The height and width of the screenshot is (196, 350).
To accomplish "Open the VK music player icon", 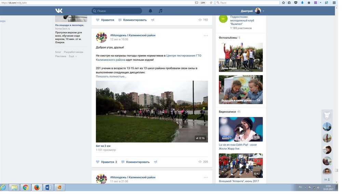I will [160, 11].
